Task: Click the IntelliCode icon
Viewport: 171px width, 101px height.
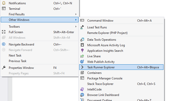Action: [x=82, y=89]
